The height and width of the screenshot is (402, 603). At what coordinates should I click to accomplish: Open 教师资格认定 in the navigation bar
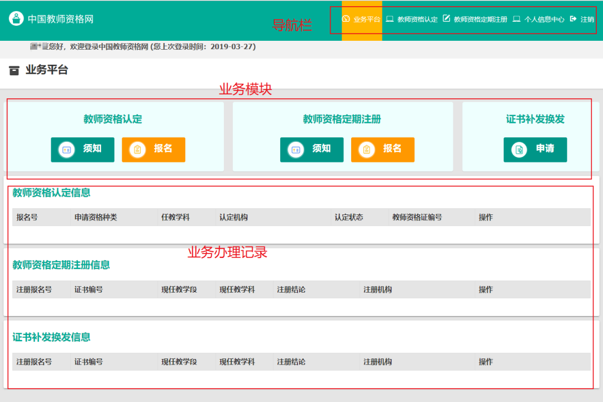coord(417,19)
